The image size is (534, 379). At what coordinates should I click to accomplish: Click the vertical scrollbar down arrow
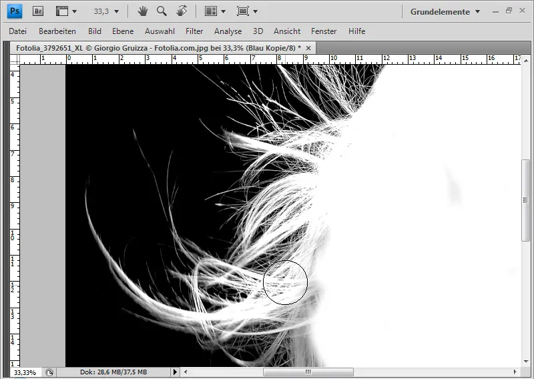tap(527, 362)
